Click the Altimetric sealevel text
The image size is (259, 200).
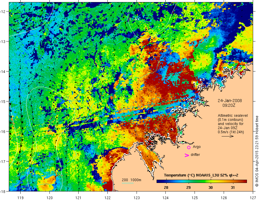233,116
